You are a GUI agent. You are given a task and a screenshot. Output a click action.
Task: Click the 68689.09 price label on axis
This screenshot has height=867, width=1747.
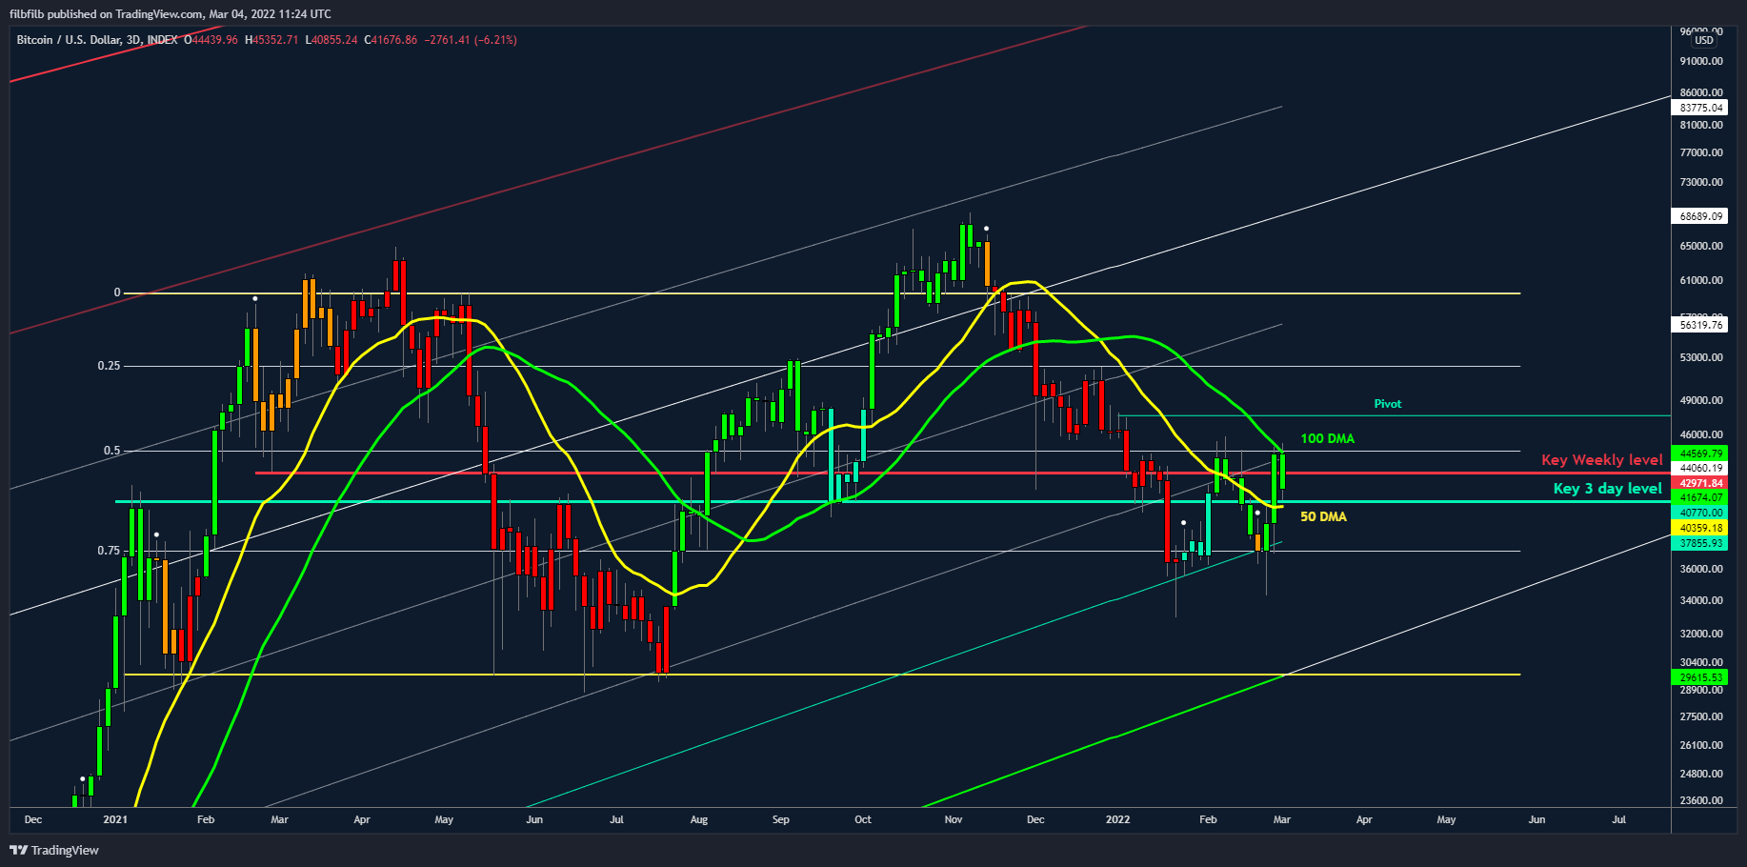1701,216
